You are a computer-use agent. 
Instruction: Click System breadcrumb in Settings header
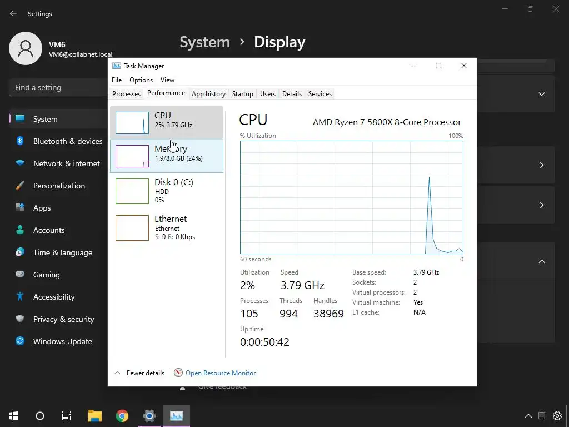coord(204,42)
